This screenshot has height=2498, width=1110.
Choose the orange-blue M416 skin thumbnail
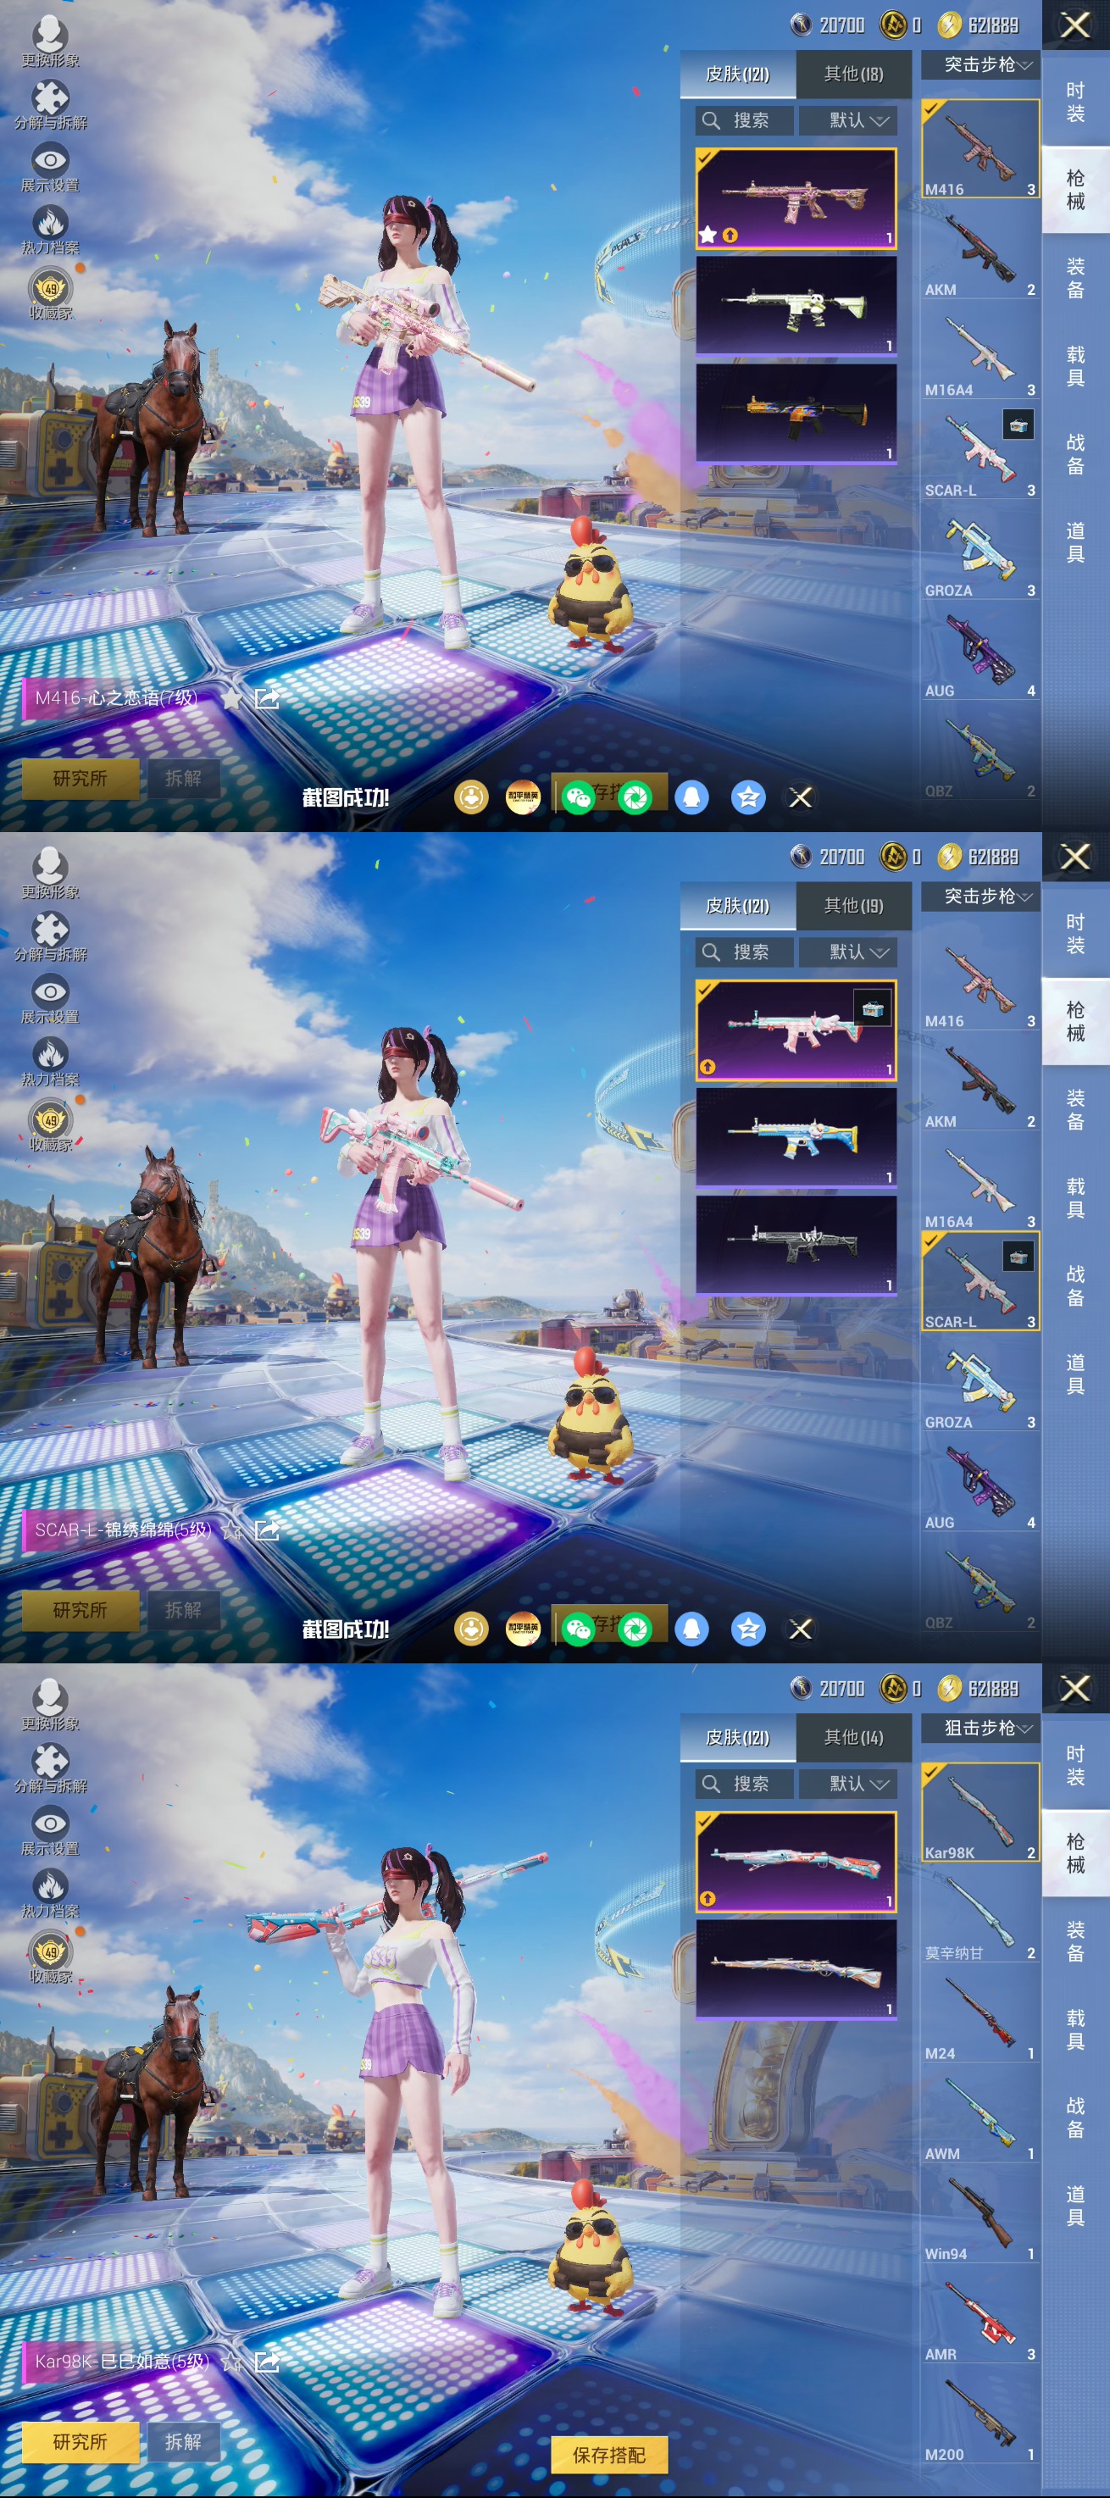(x=796, y=414)
